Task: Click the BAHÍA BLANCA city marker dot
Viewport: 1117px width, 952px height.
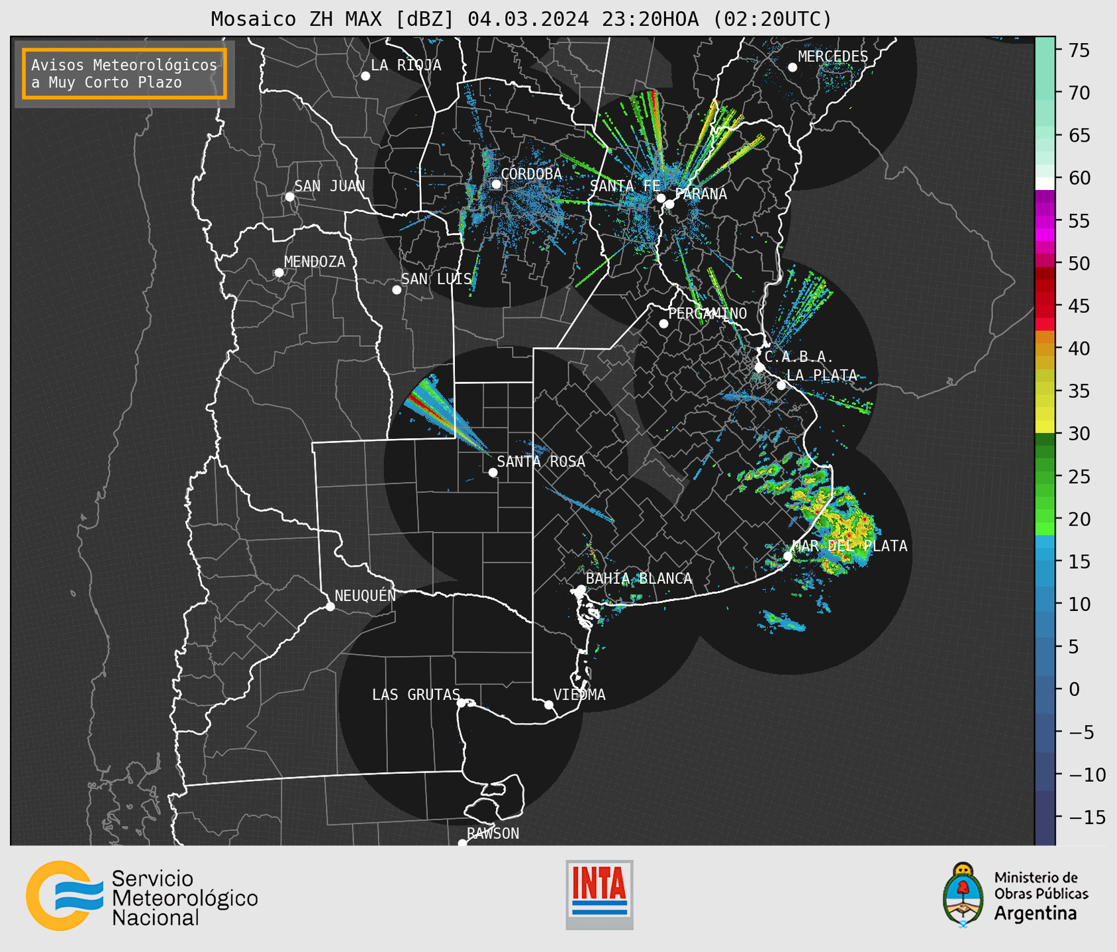Action: tap(581, 589)
